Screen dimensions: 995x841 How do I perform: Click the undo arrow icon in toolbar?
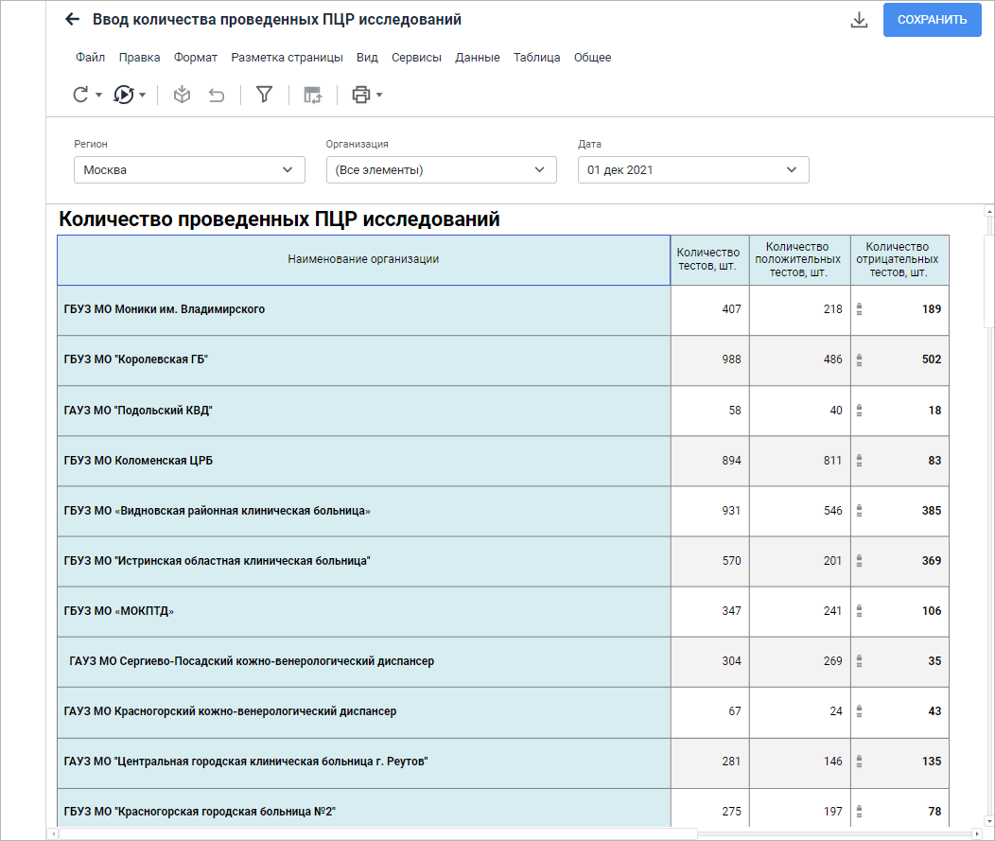coord(217,95)
